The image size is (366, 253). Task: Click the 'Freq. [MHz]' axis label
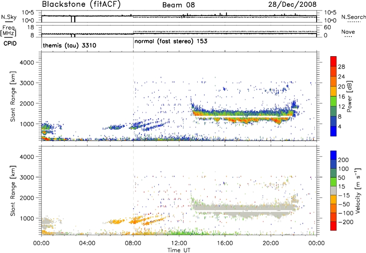[x=9, y=31]
